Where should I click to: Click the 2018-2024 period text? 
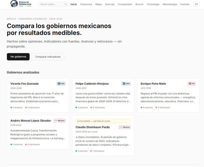tap(16, 125)
